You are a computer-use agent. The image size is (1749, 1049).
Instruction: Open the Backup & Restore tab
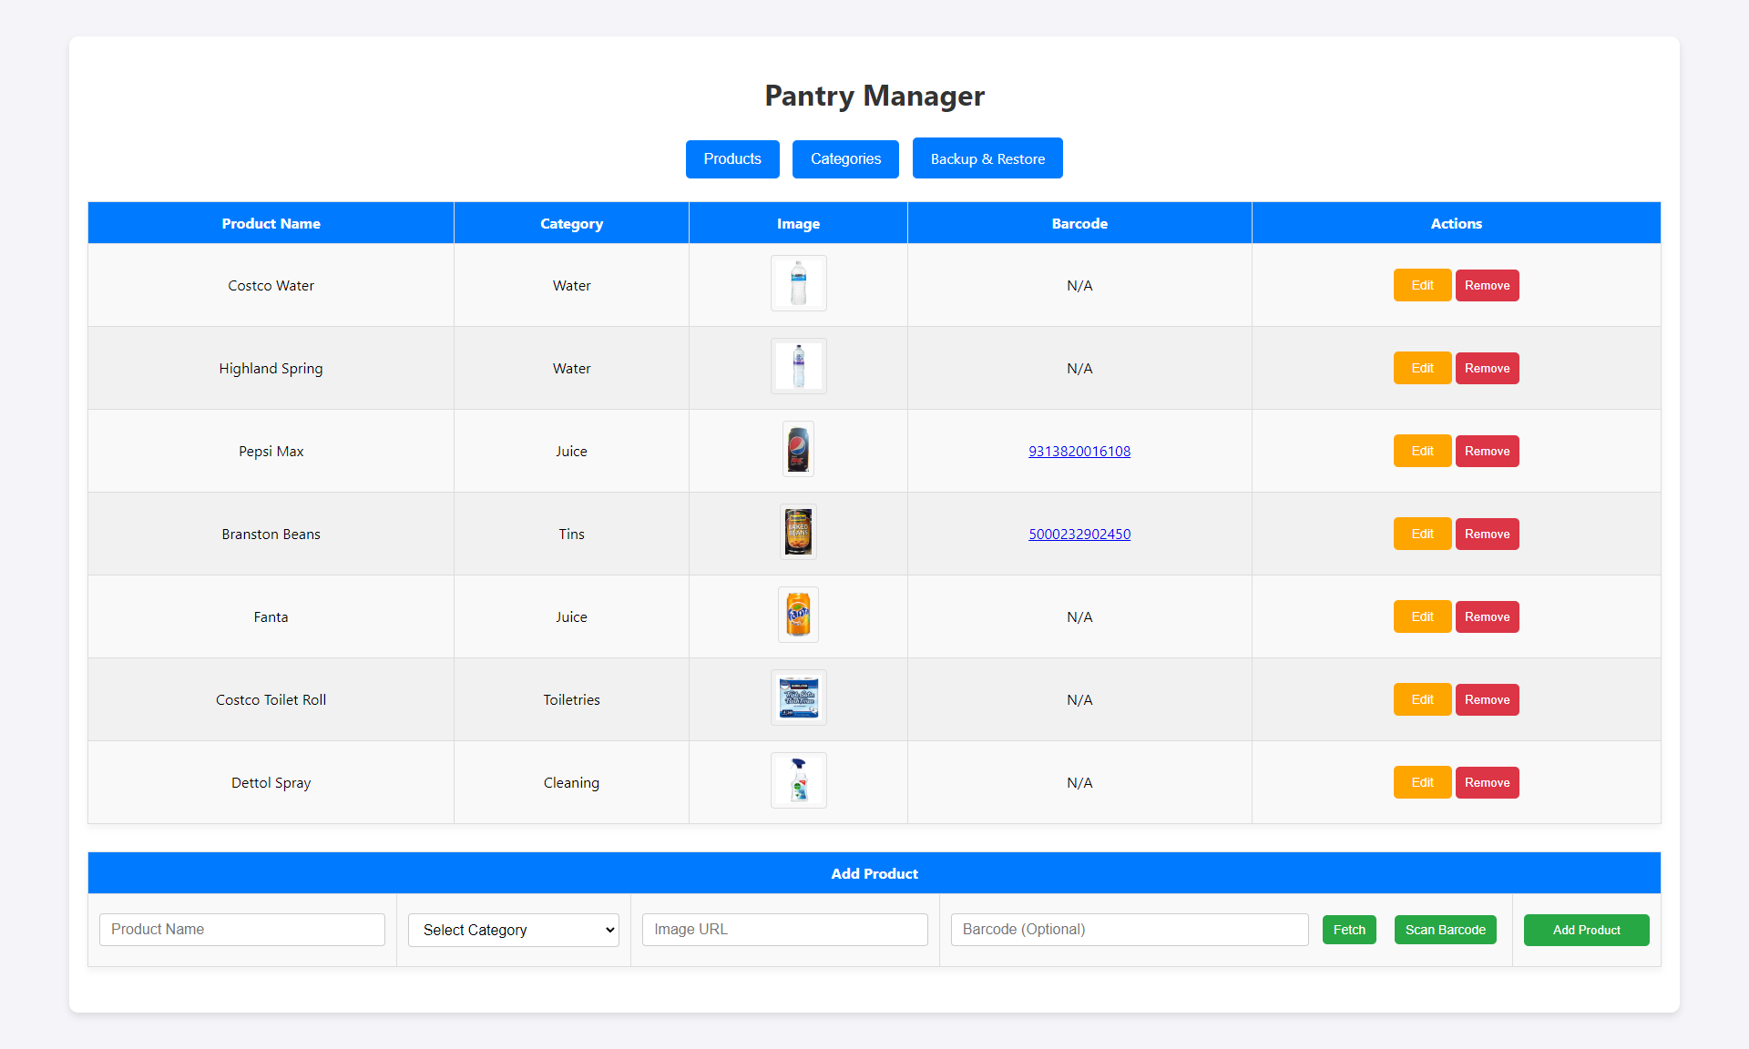pyautogui.click(x=987, y=159)
